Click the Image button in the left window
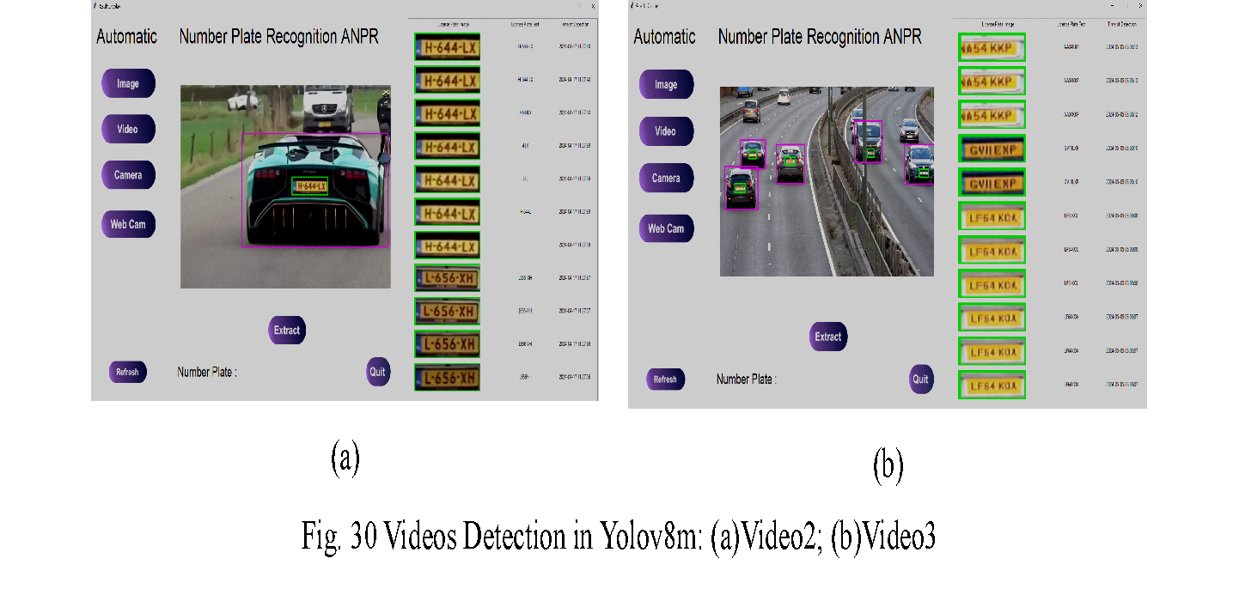1239x595 pixels. pos(128,83)
